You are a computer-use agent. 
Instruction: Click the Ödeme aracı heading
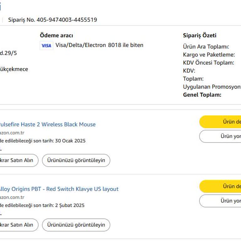pos(56,35)
